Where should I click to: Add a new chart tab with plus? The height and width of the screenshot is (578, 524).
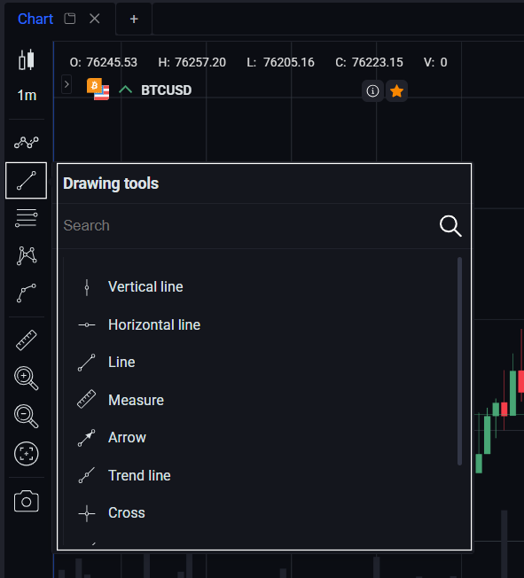coord(134,19)
